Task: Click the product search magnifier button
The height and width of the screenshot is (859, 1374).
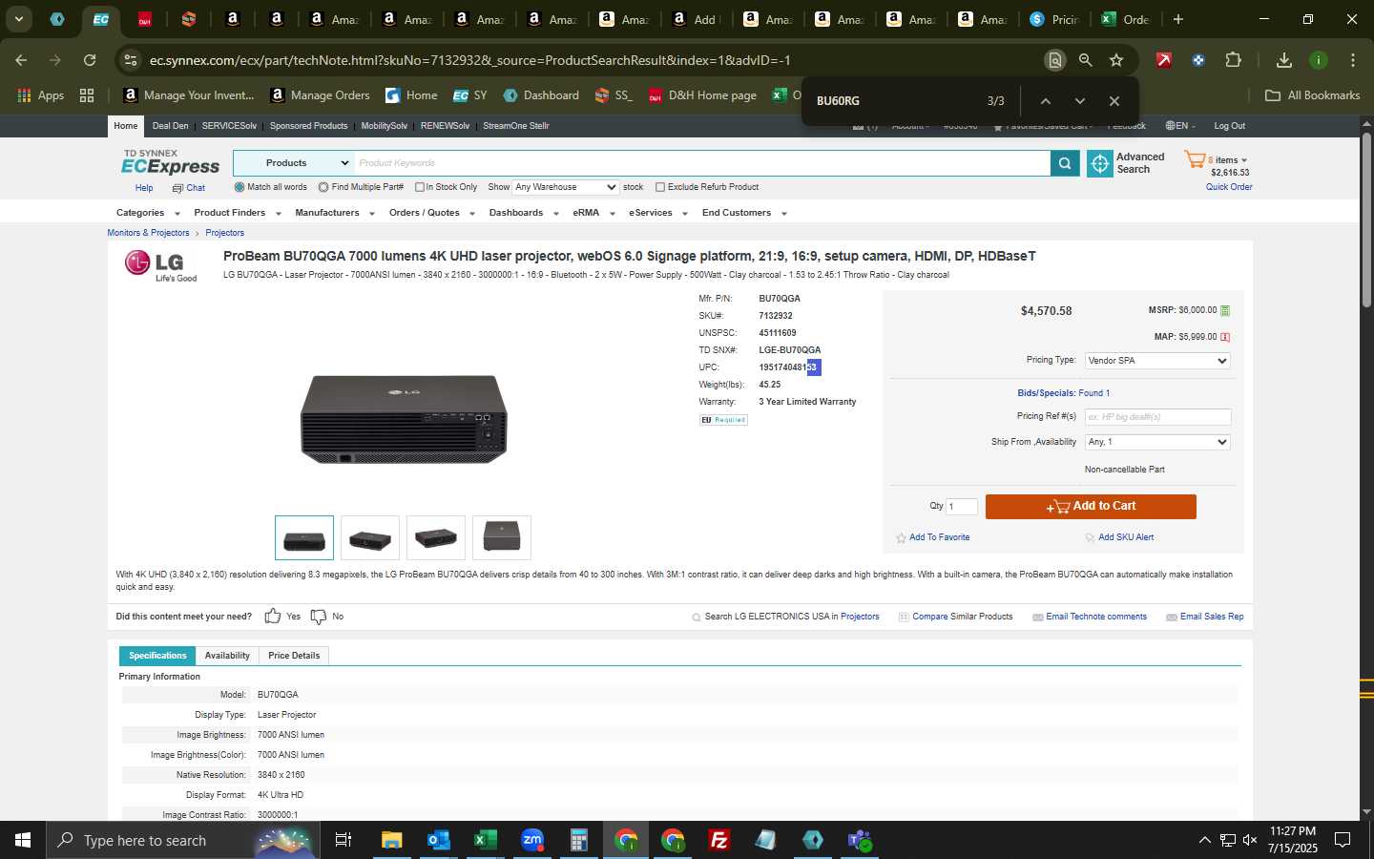Action: point(1065,163)
